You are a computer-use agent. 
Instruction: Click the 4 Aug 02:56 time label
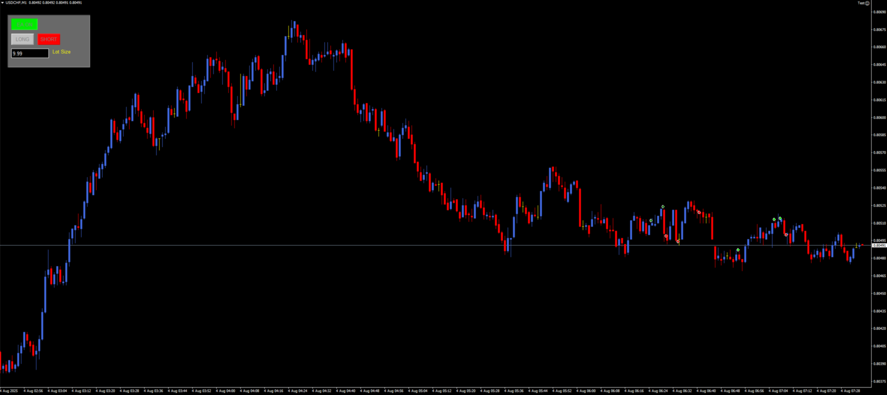pyautogui.click(x=33, y=391)
